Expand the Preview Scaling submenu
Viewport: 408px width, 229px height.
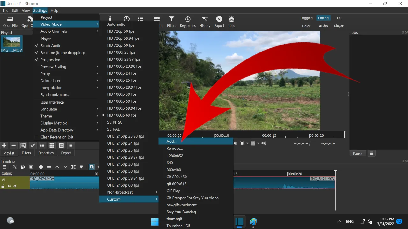tap(66, 67)
